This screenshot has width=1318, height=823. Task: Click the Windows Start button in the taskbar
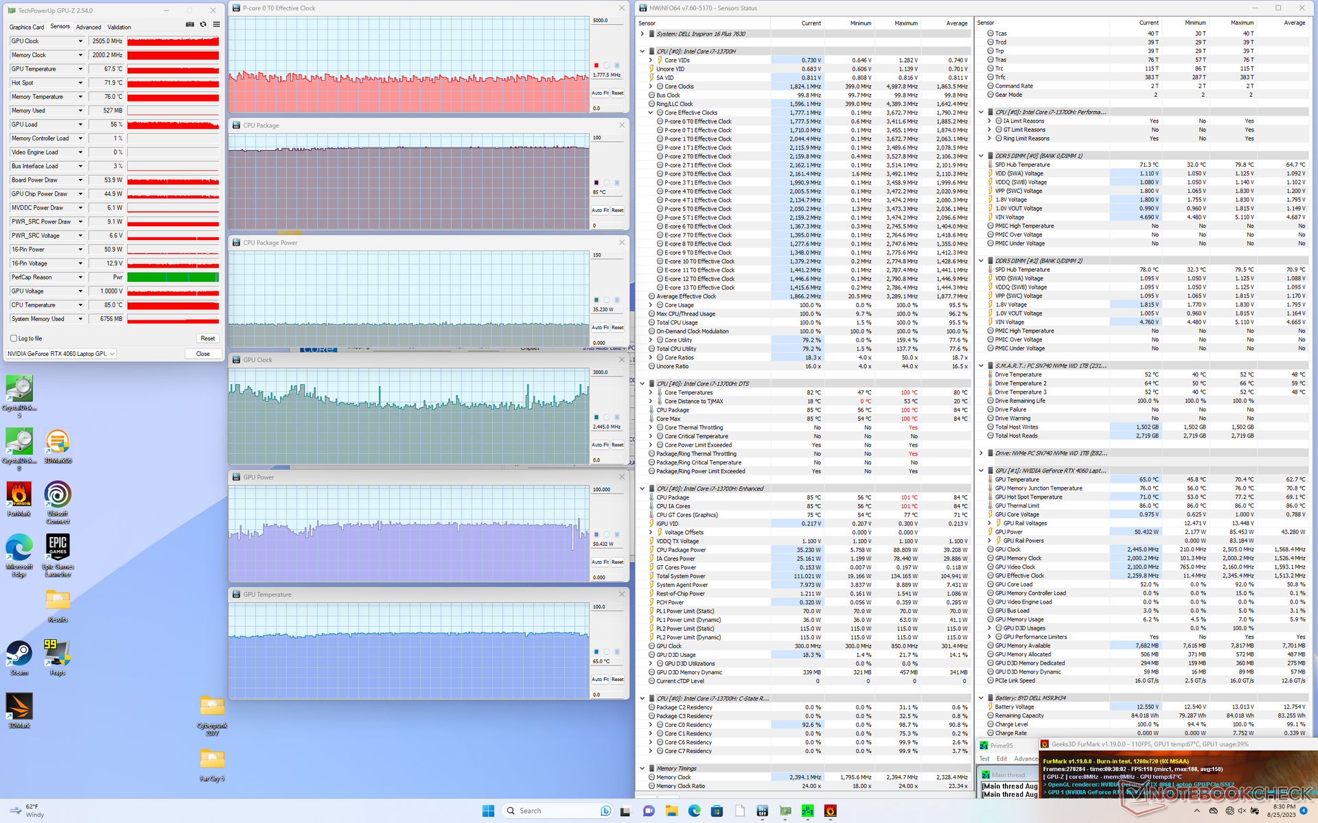488,811
